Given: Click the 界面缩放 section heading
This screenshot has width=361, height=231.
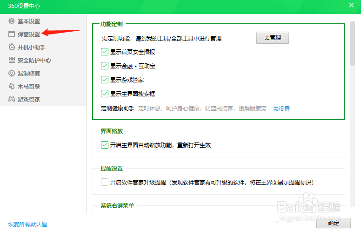Looking at the screenshot, I should [112, 131].
